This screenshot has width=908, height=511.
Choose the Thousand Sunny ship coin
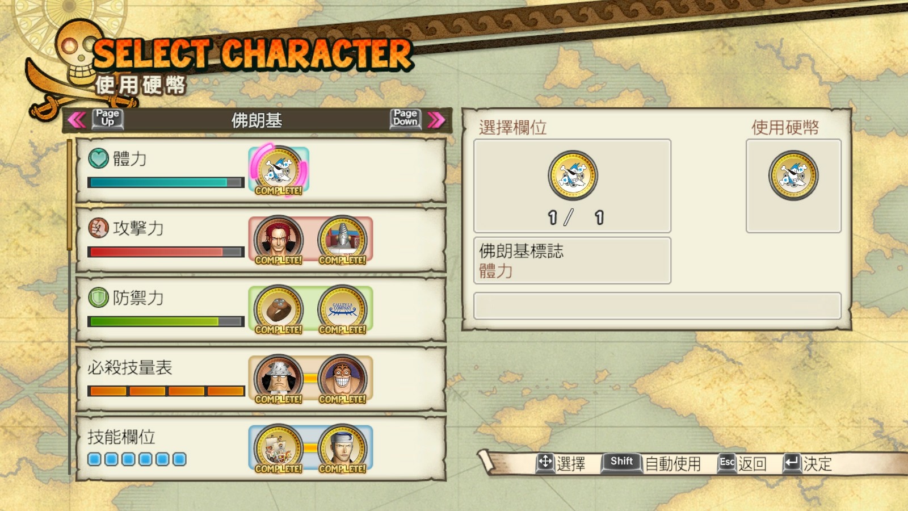tap(279, 449)
